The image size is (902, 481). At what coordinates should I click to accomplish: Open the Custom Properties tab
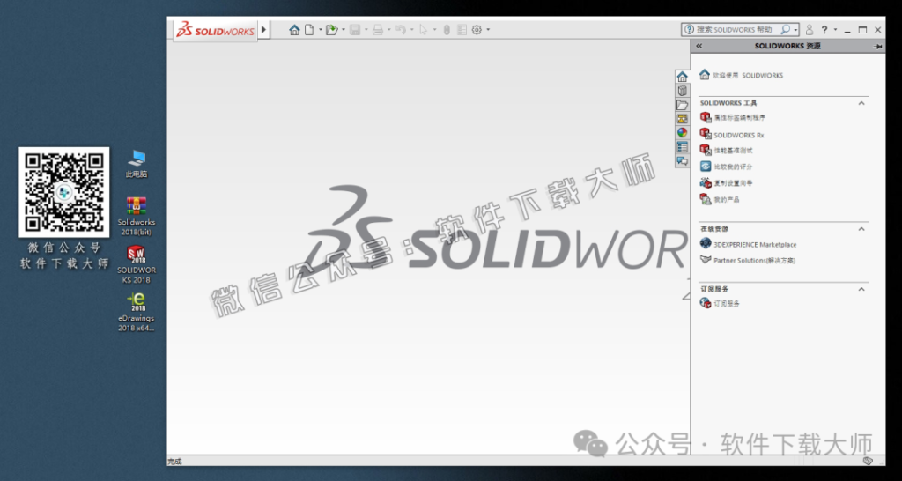[x=683, y=147]
